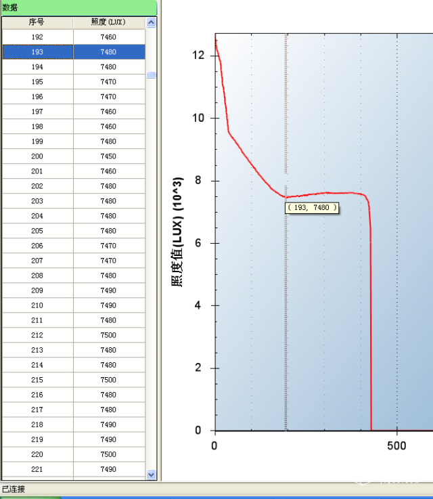Viewport: 433px width, 499px height.
Task: Click the data table scrollbar thumb
Action: 151,74
